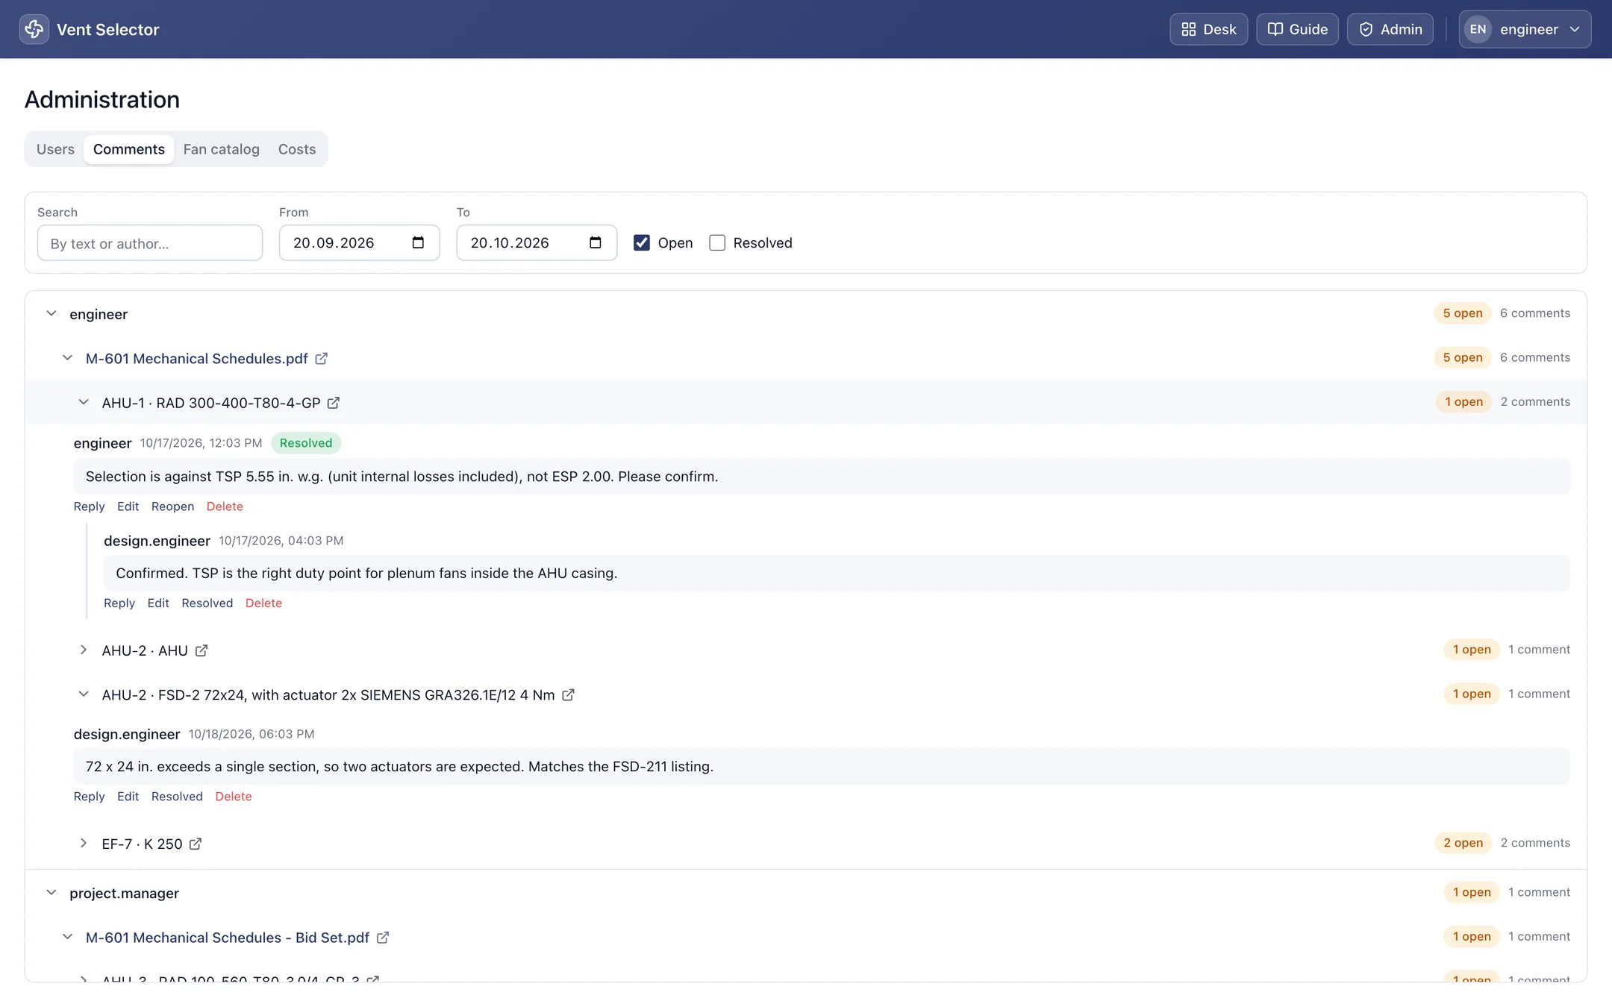Image resolution: width=1612 pixels, height=1007 pixels.
Task: Focus the Search by text or author field
Action: point(150,243)
